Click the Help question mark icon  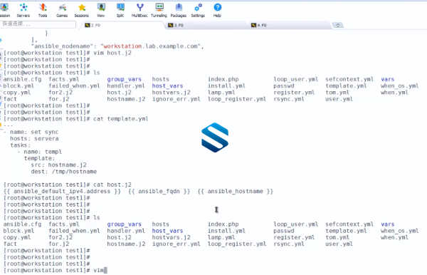(217, 10)
